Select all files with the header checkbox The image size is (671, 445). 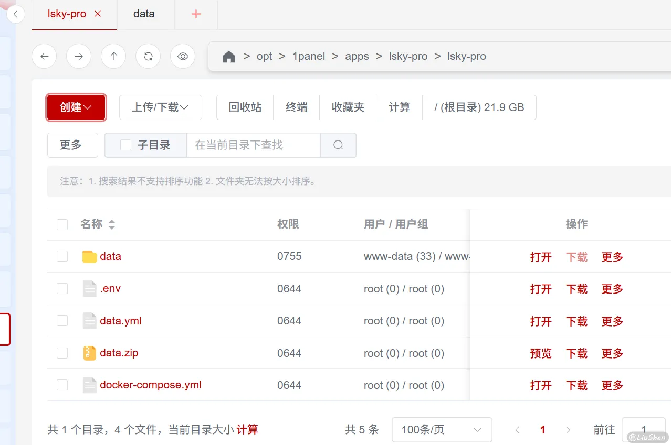(x=62, y=224)
